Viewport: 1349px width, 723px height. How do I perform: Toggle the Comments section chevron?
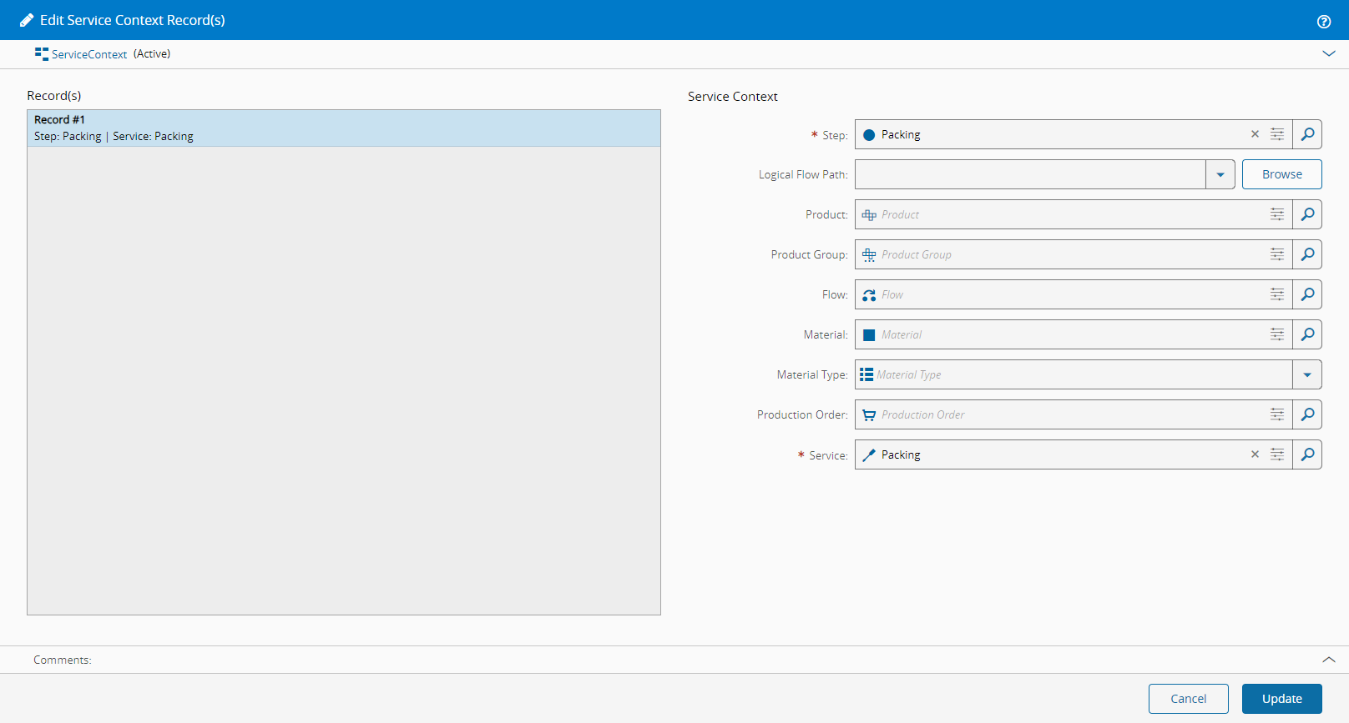click(1329, 660)
